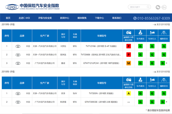Screen dimensions: 172x114
Task: Click the 2018 crashworthiness and repair economy icon
Action: pos(129,80)
